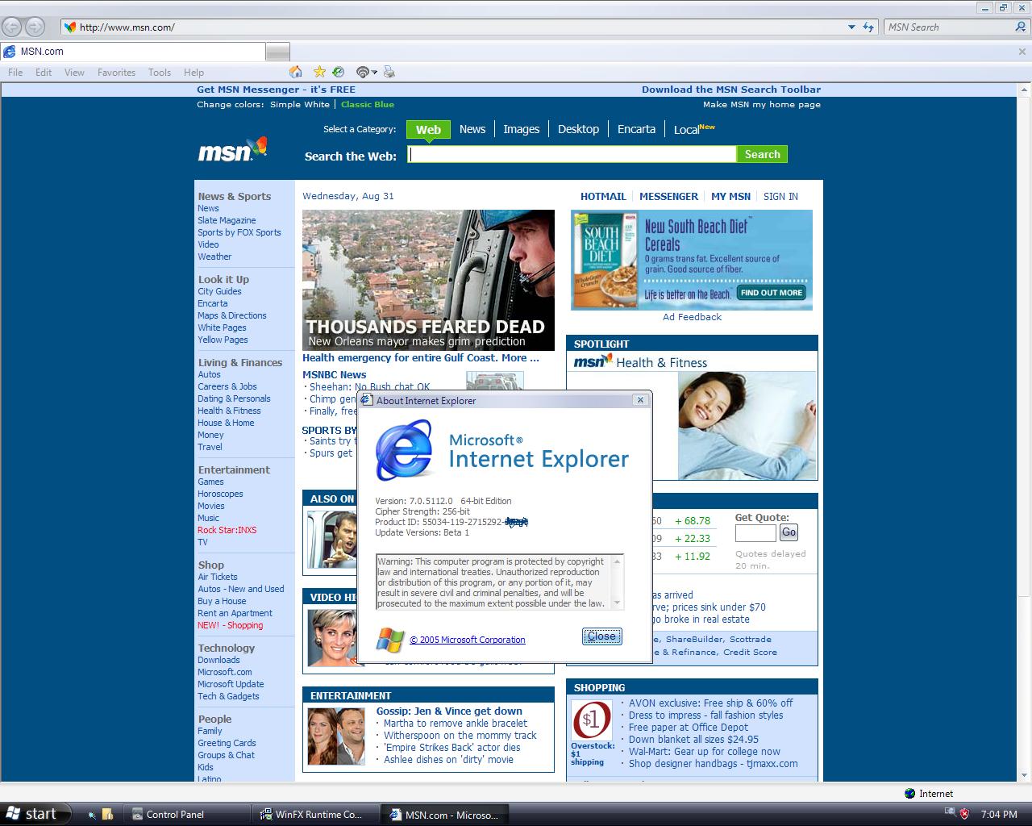Click Download the MSN Search Toolbar link

(731, 90)
